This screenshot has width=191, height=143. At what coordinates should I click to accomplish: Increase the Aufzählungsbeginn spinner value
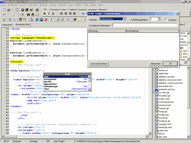[159, 18]
